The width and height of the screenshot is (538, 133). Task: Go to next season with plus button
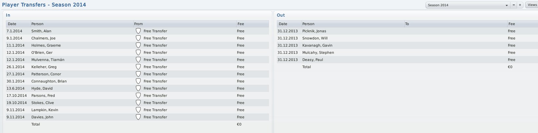(x=520, y=5)
